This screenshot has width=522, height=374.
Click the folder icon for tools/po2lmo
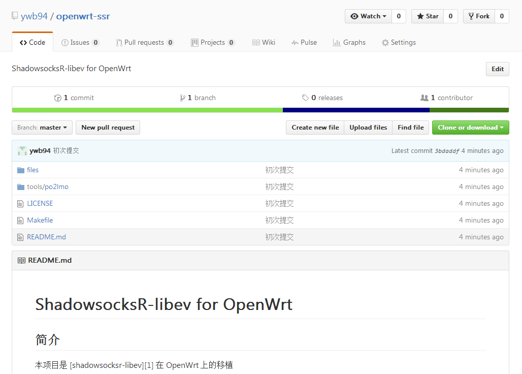point(21,187)
